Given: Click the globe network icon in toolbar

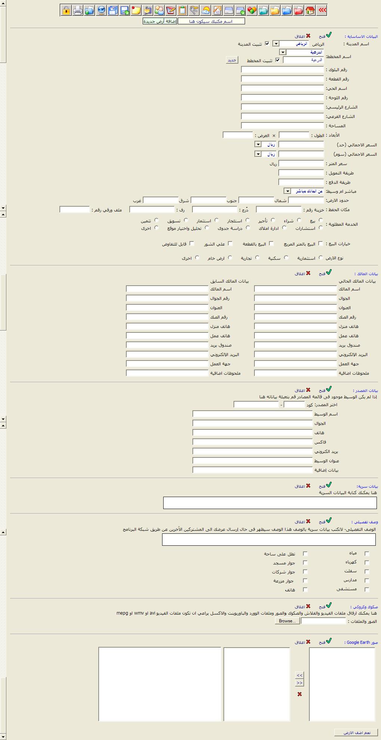Looking at the screenshot, I should coord(101,10).
